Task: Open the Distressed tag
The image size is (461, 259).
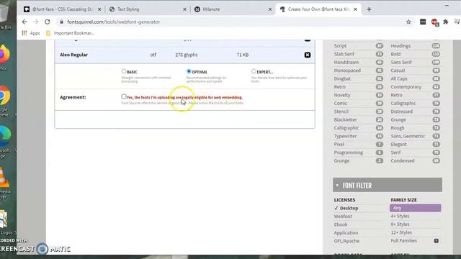Action: (402, 112)
